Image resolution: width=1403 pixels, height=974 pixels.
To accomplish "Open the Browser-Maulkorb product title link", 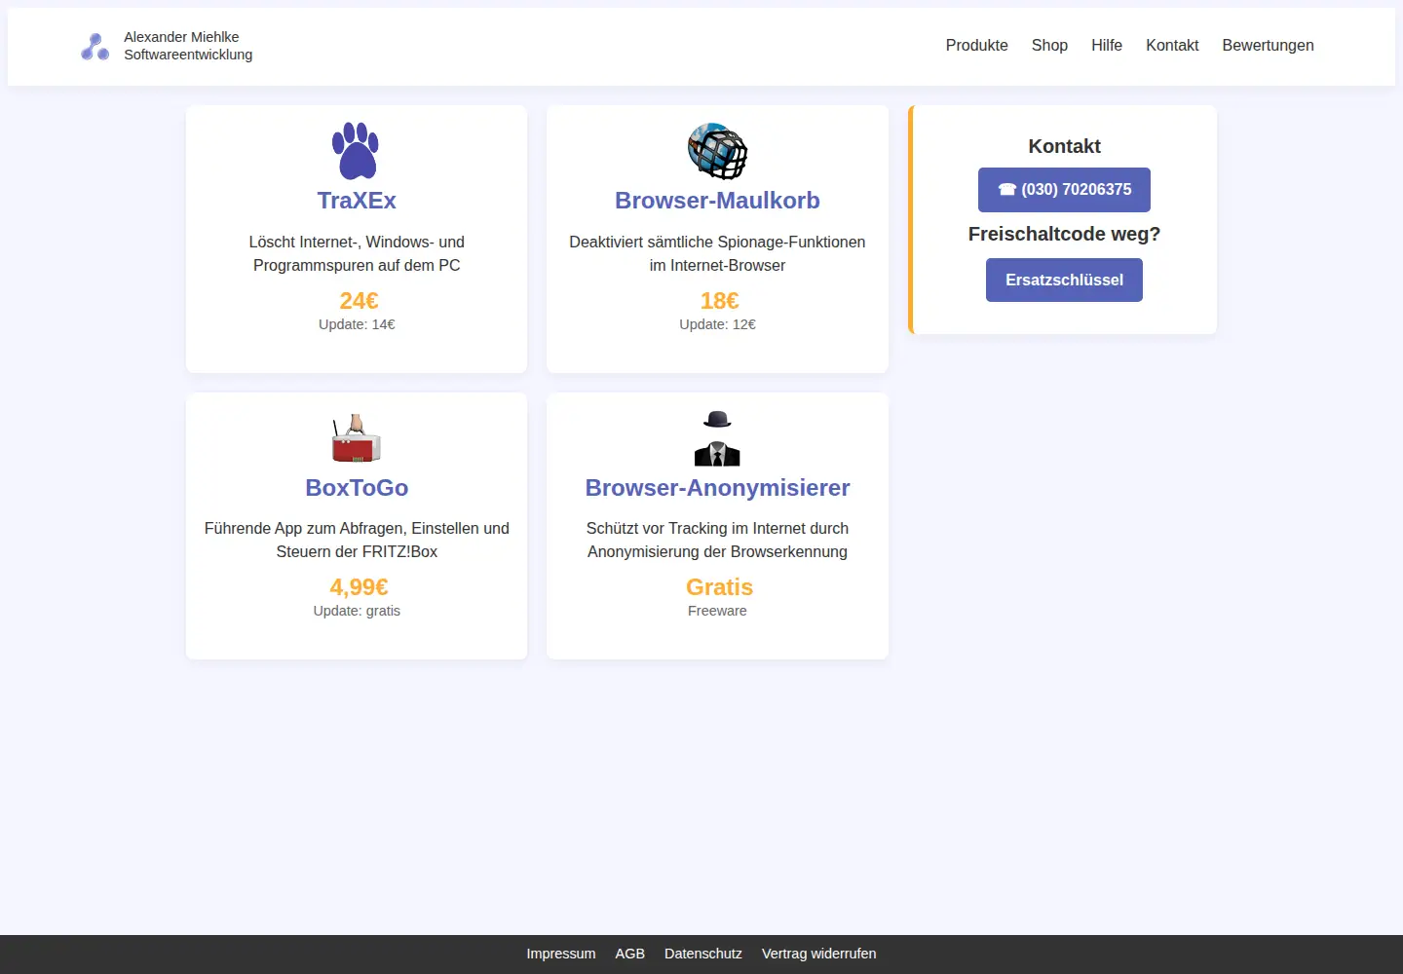I will [717, 201].
